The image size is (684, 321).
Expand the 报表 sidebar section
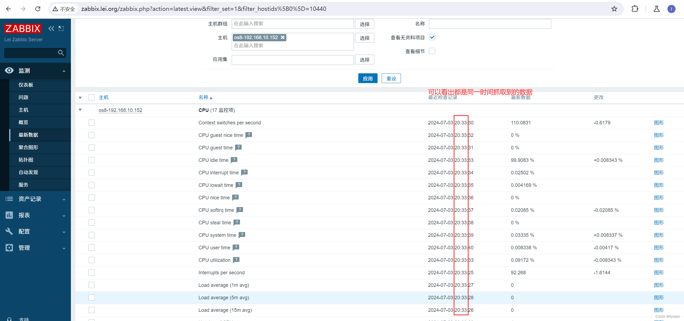[x=35, y=215]
